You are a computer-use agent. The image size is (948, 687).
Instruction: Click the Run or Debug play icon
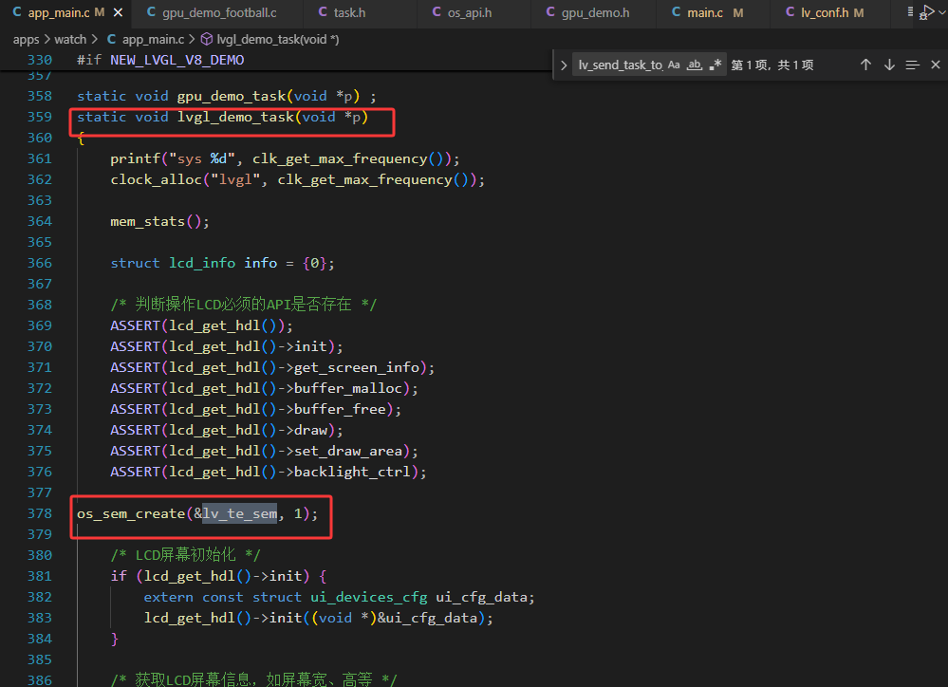pyautogui.click(x=926, y=12)
